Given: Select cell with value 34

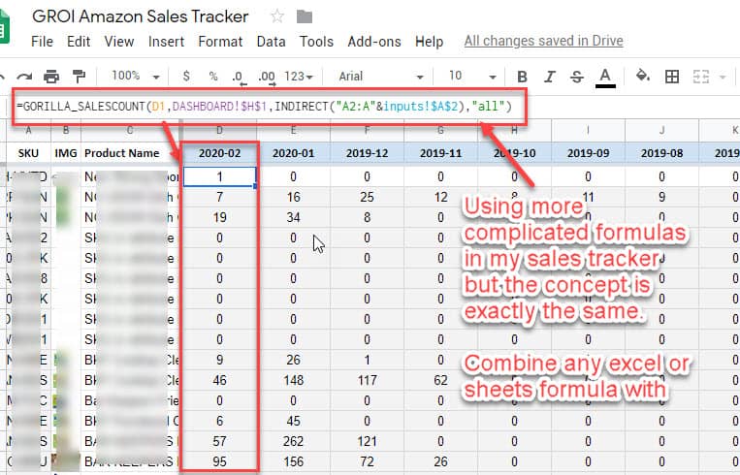Looking at the screenshot, I should 293,217.
